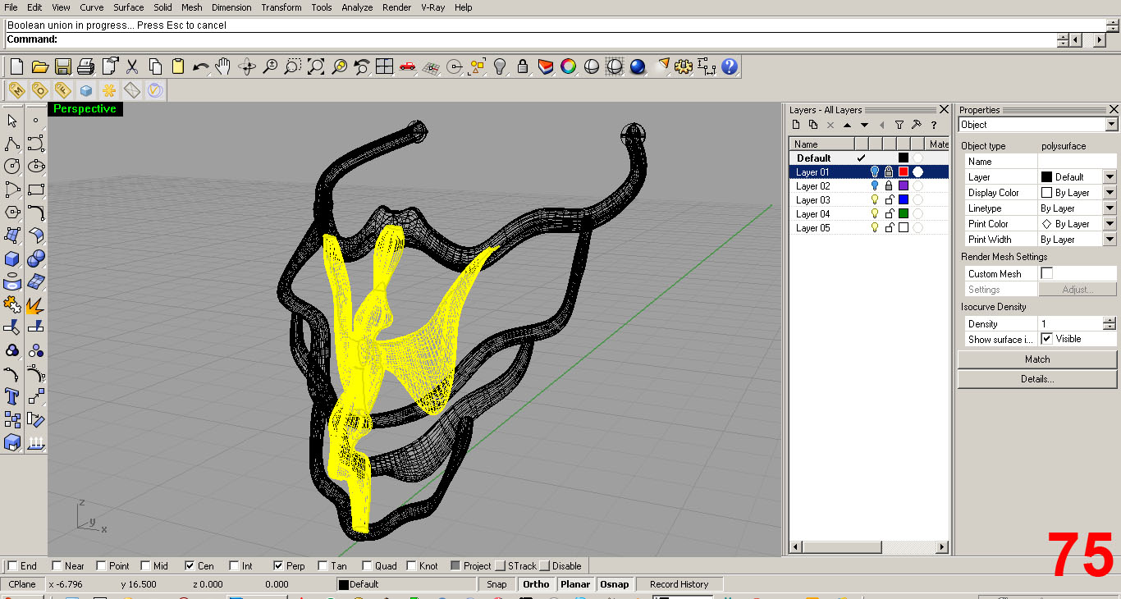
Task: Click the Zoom window icon
Action: (x=292, y=66)
